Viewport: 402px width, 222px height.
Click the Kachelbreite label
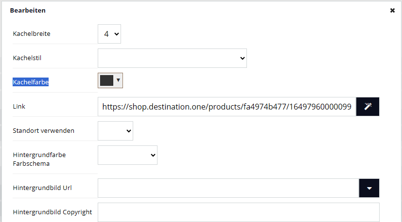[32, 34]
